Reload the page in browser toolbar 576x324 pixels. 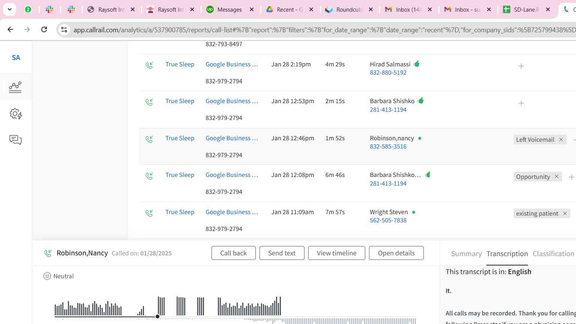pyautogui.click(x=44, y=29)
